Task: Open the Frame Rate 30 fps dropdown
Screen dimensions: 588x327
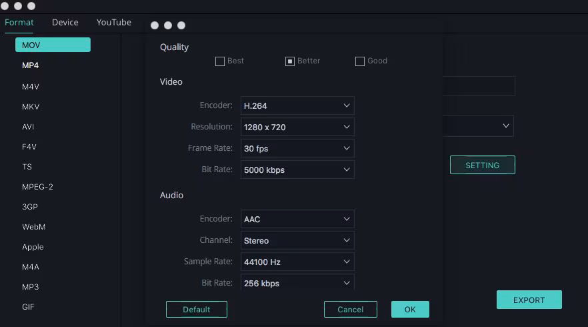Action: point(297,148)
